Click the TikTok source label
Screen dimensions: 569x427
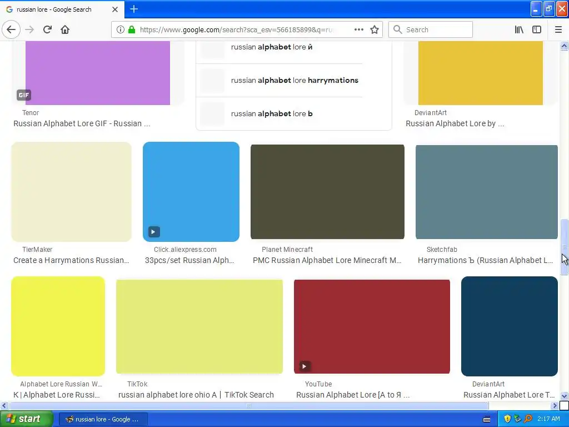click(x=137, y=384)
